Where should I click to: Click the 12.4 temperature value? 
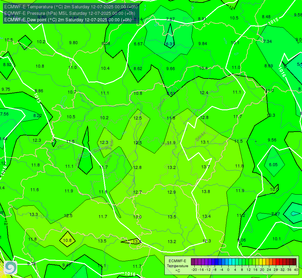(204, 93)
